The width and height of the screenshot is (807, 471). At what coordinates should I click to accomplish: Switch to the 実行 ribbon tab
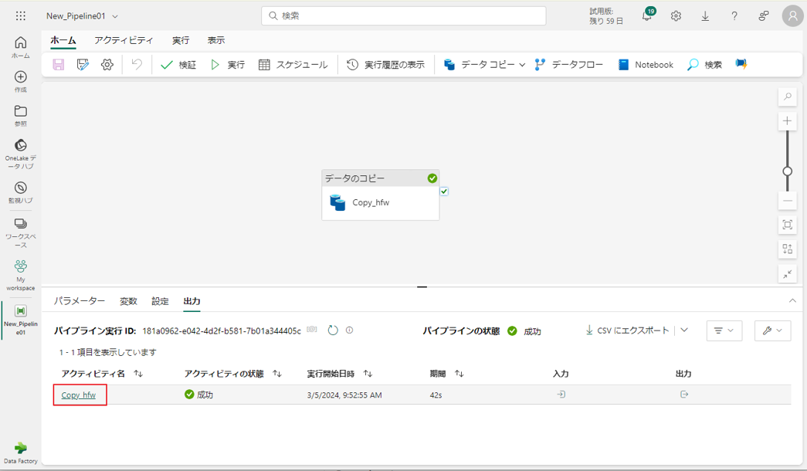[x=181, y=40]
